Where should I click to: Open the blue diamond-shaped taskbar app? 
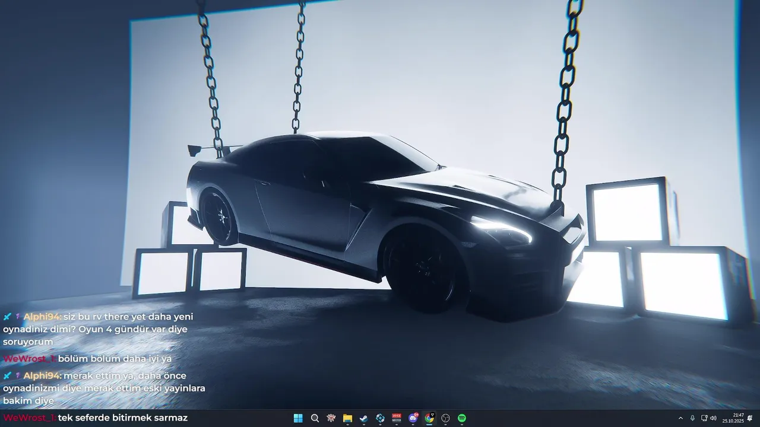click(380, 418)
